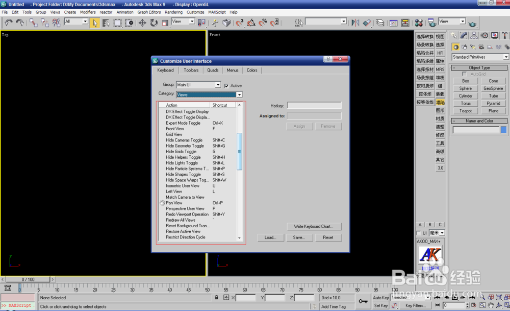Viewport: 510px width, 311px height.
Task: Open the selection filter All dropdown
Action: pos(76,21)
